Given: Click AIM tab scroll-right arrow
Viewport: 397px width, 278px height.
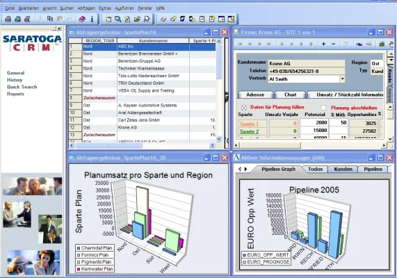Looking at the screenshot, I should coord(245,169).
